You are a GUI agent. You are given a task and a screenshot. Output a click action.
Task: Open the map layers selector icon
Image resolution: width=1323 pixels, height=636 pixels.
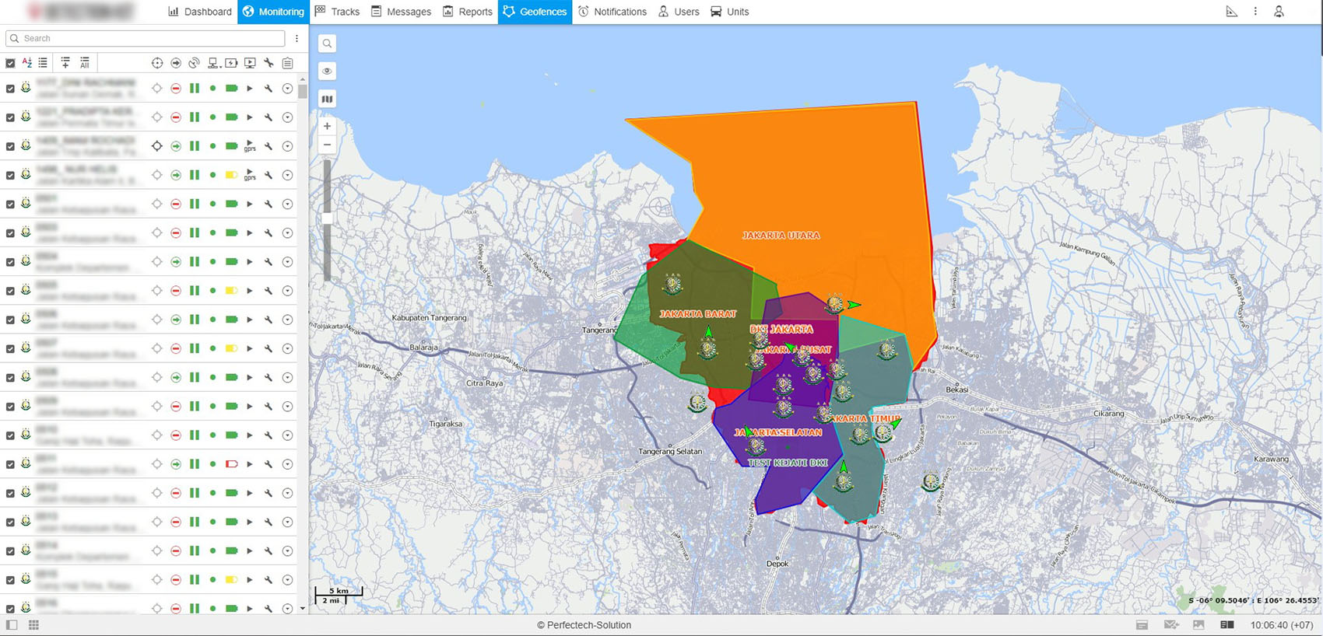(328, 99)
